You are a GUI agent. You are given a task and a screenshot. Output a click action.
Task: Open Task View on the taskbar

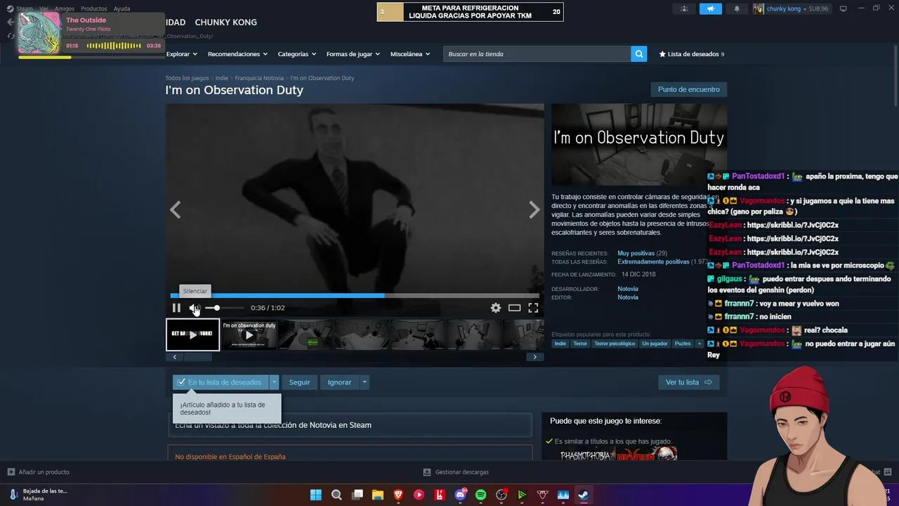357,495
